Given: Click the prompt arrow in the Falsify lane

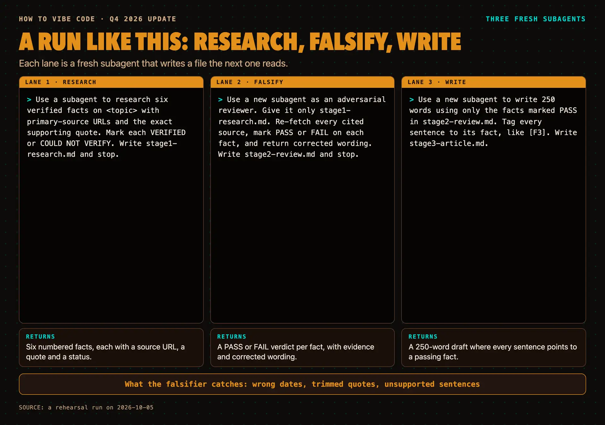Looking at the screenshot, I should [220, 99].
